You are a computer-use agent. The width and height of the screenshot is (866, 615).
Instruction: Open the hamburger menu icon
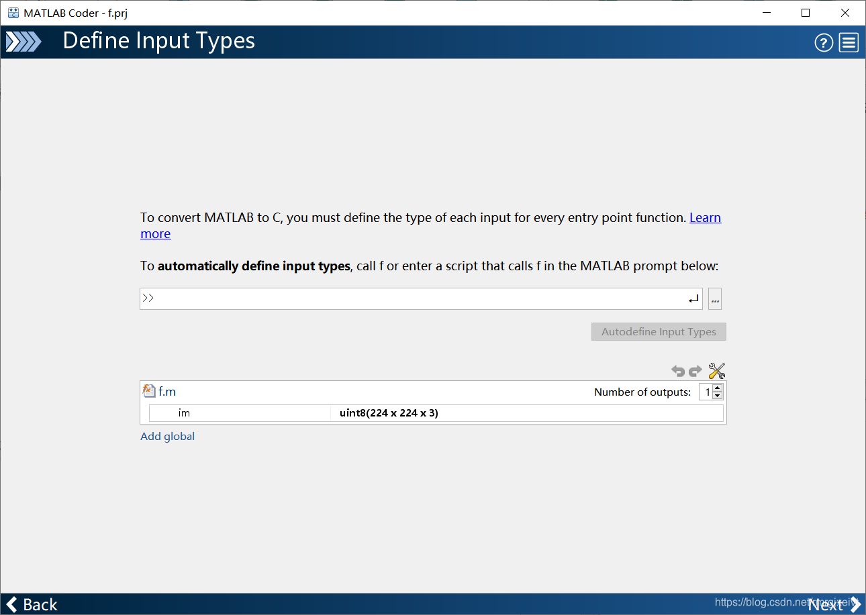tap(849, 43)
